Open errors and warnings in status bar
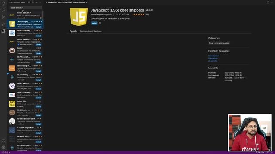Viewport: 275px width, 154px height. point(6,152)
